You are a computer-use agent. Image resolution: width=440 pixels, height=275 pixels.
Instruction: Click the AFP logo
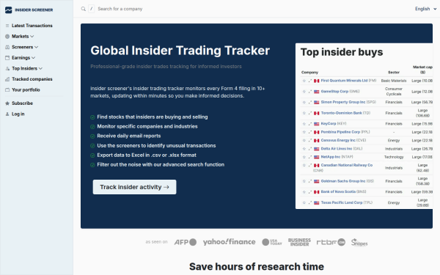point(186,242)
